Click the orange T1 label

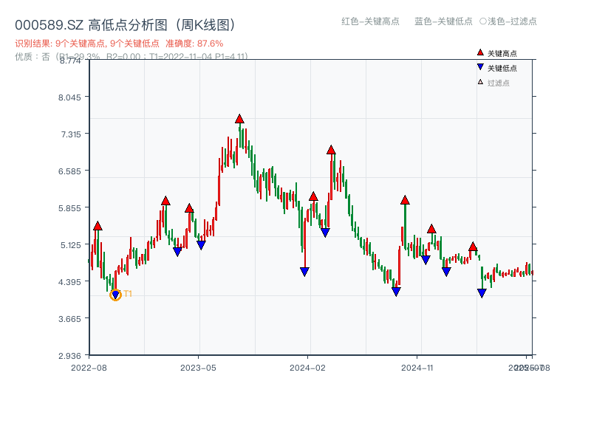click(x=128, y=293)
